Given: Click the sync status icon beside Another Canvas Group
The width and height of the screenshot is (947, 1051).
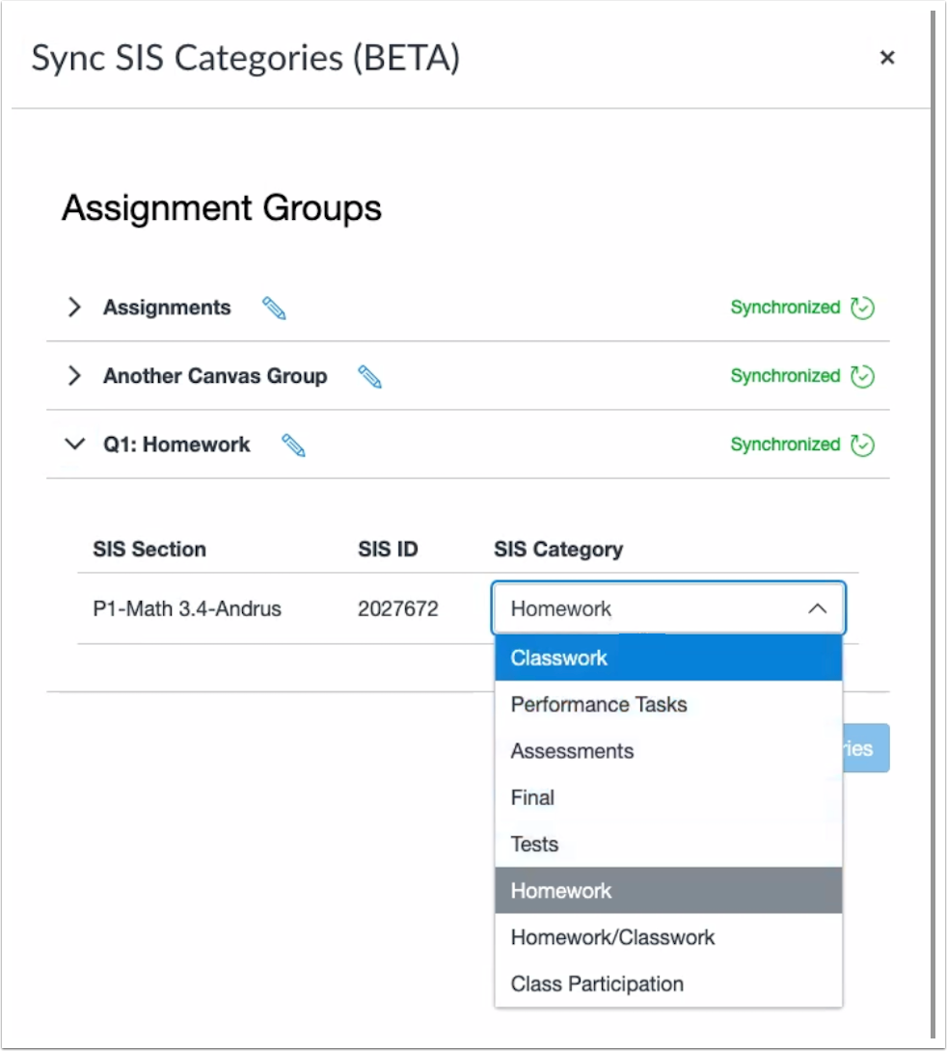Looking at the screenshot, I should [863, 376].
